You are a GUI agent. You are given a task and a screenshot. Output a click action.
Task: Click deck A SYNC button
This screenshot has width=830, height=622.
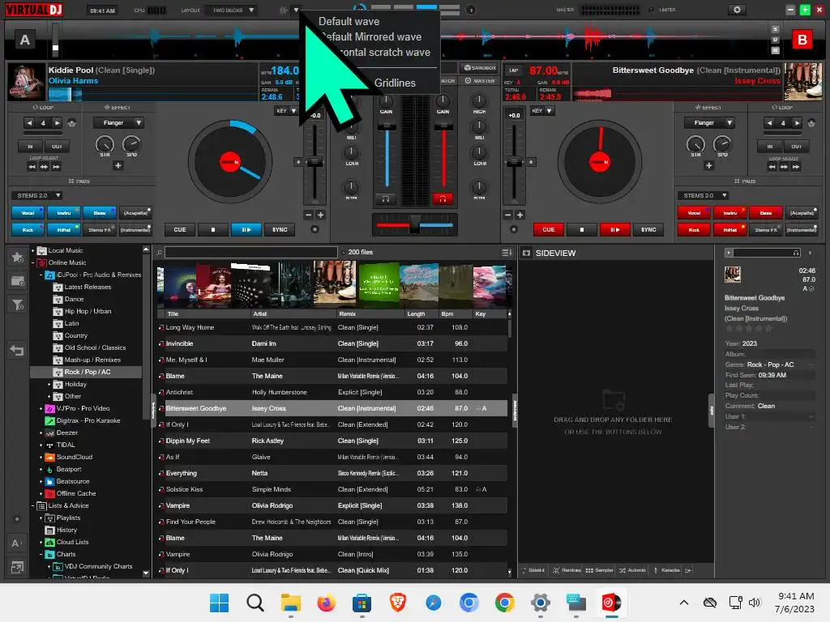(280, 229)
